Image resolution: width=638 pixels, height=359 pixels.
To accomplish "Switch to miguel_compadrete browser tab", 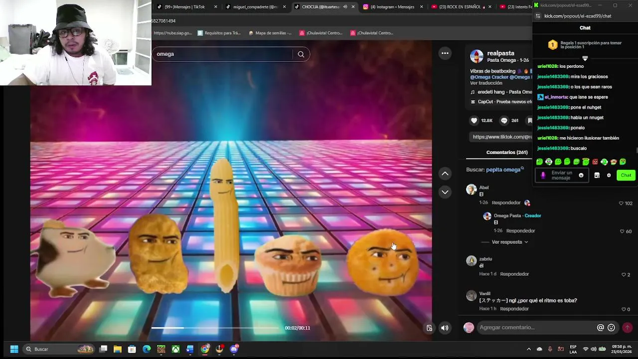I will point(255,7).
